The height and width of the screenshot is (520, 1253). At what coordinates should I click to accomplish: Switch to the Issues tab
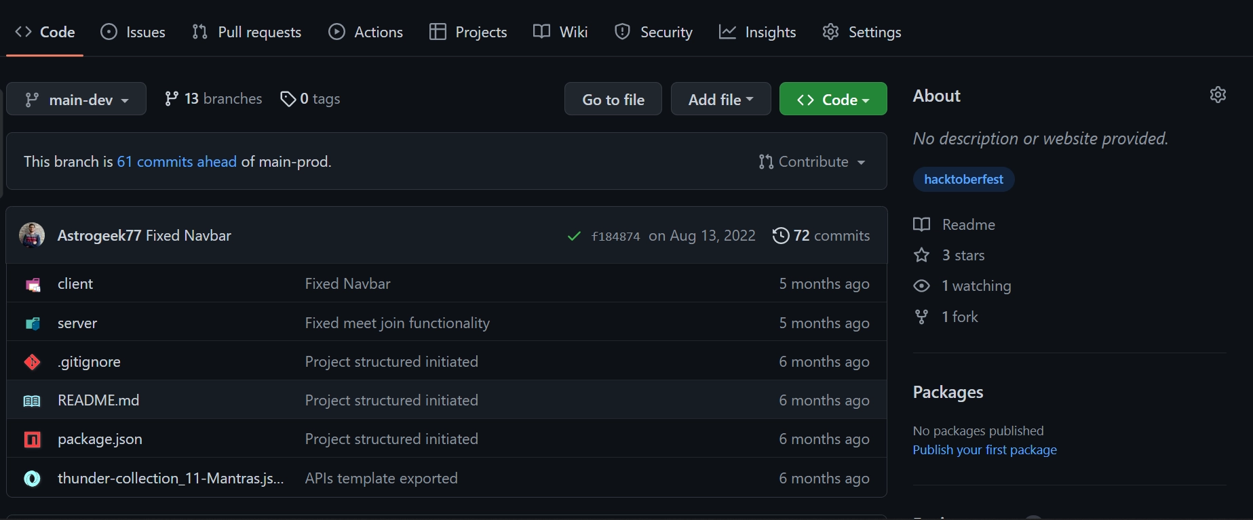133,32
